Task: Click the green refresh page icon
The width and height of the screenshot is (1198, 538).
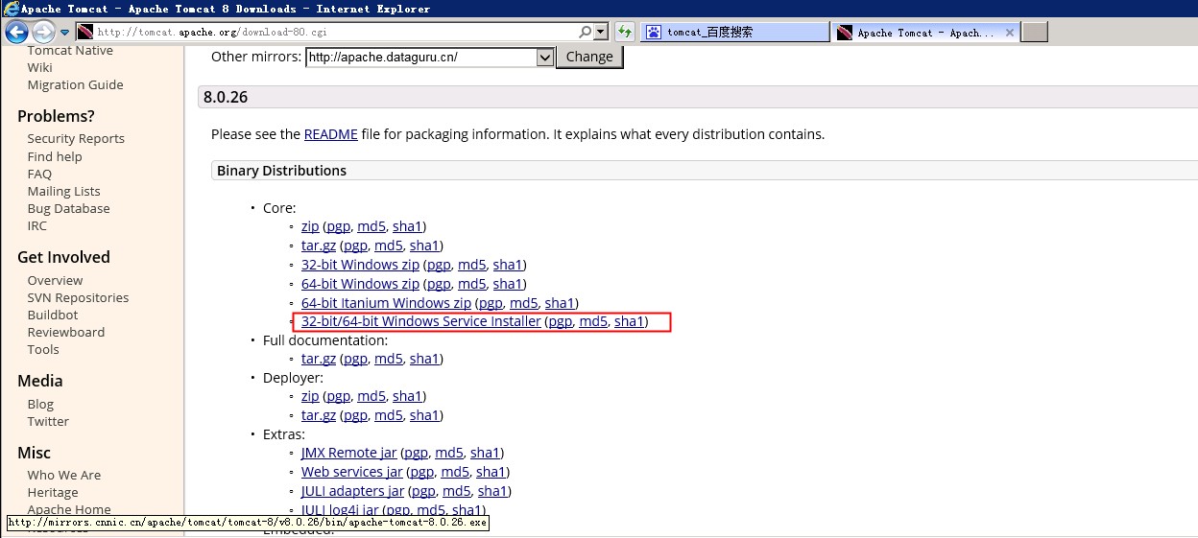Action: click(624, 32)
